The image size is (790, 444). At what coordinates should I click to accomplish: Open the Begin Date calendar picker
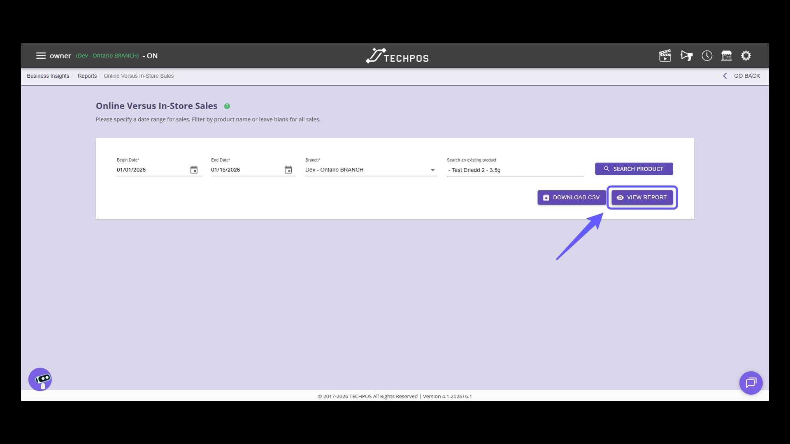point(193,169)
